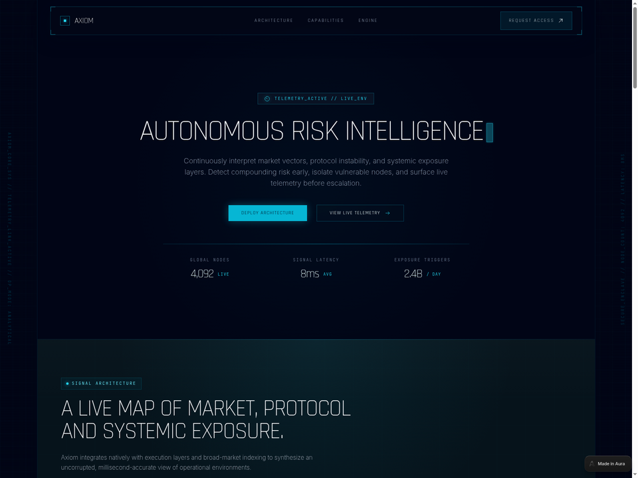Click the 8ms signal latency value
This screenshot has width=638, height=478.
point(310,274)
